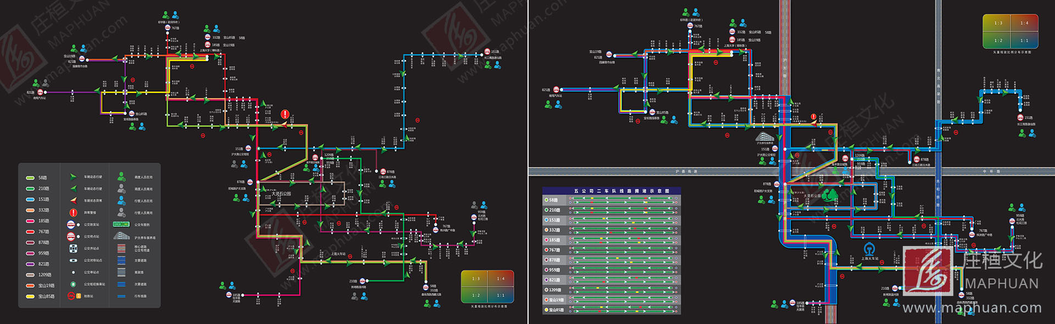Click the 210路 green swatch in left legend
This screenshot has height=324, width=1055.
click(x=30, y=189)
